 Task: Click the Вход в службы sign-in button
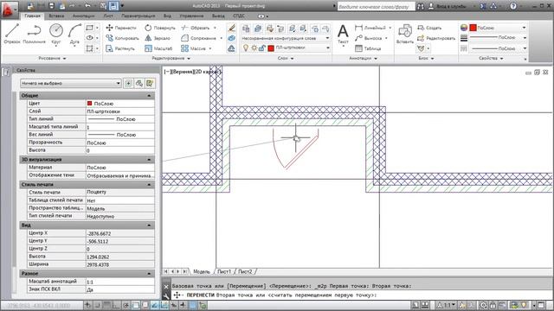448,6
